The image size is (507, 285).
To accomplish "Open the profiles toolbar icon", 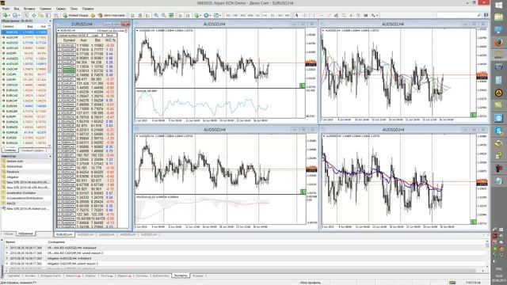I will point(14,15).
